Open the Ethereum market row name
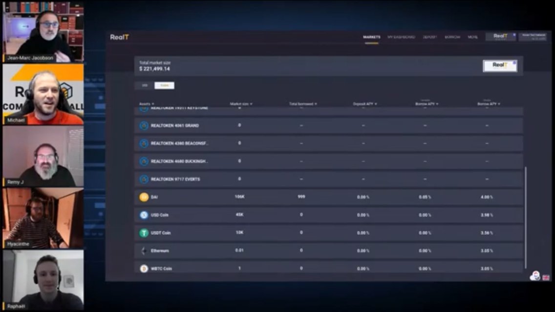The width and height of the screenshot is (555, 312). point(160,251)
